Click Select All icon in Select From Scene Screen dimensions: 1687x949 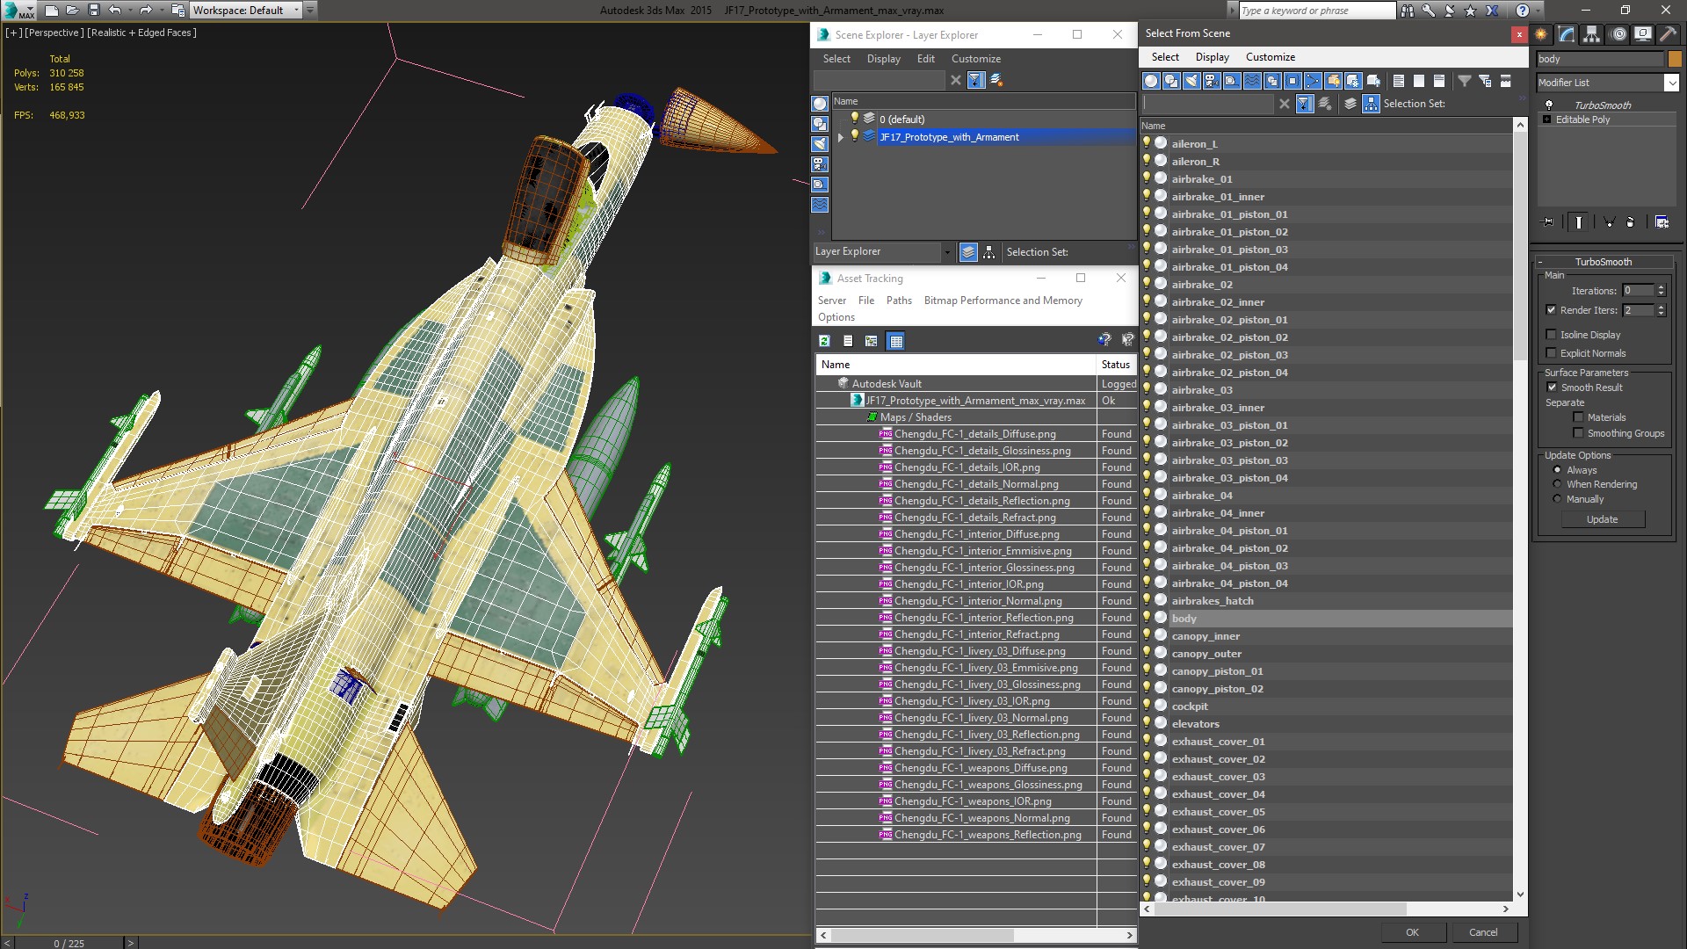[x=1399, y=81]
